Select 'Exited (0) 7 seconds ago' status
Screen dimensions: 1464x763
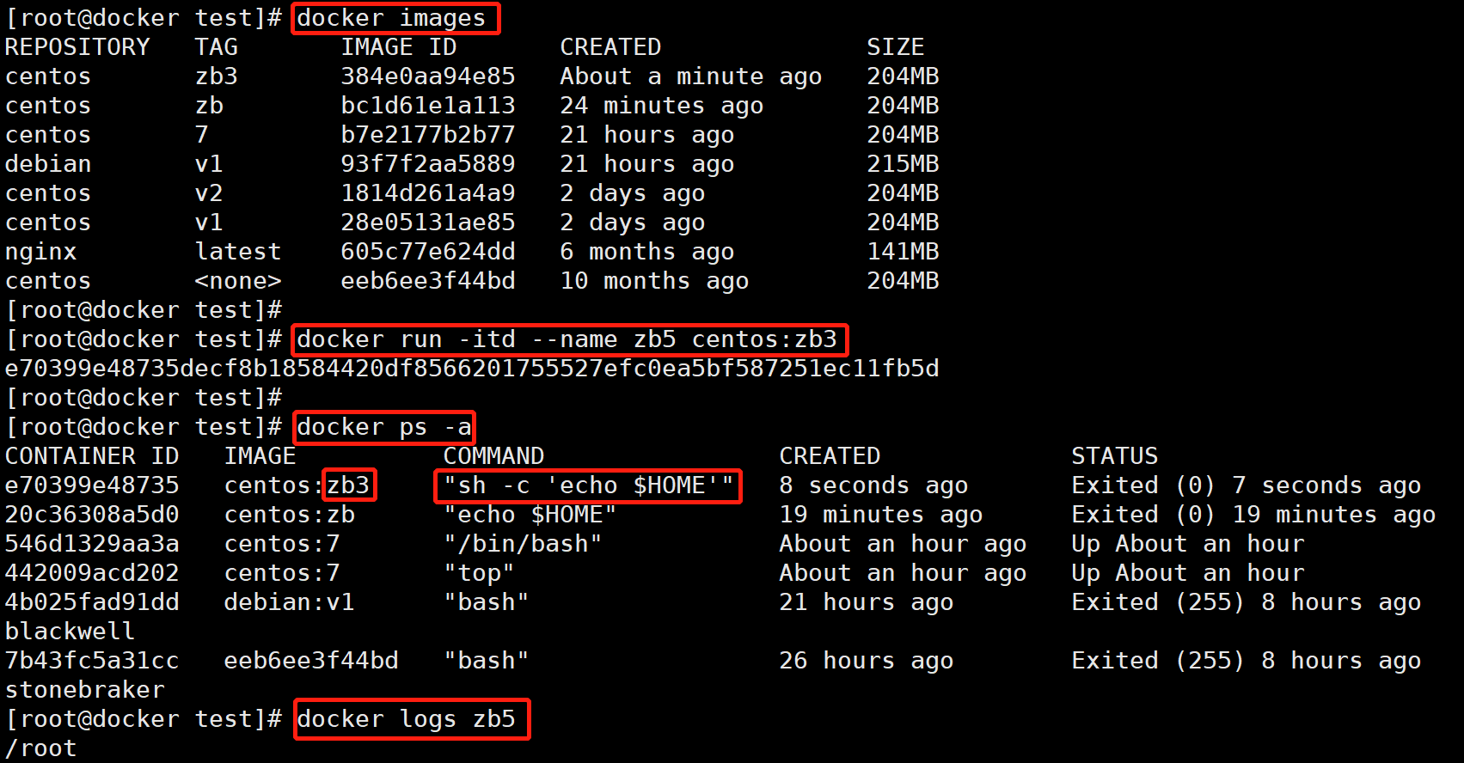(x=1247, y=486)
